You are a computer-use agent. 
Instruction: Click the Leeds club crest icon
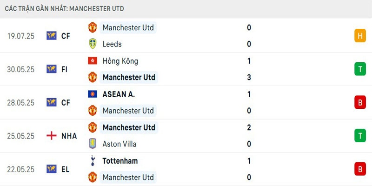[93, 44]
